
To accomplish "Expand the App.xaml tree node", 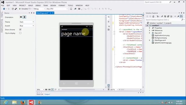I will (x=150, y=33).
